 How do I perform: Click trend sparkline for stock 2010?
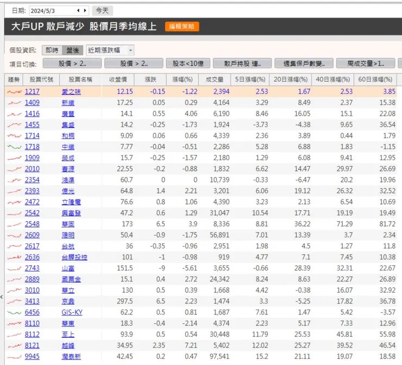coord(14,169)
